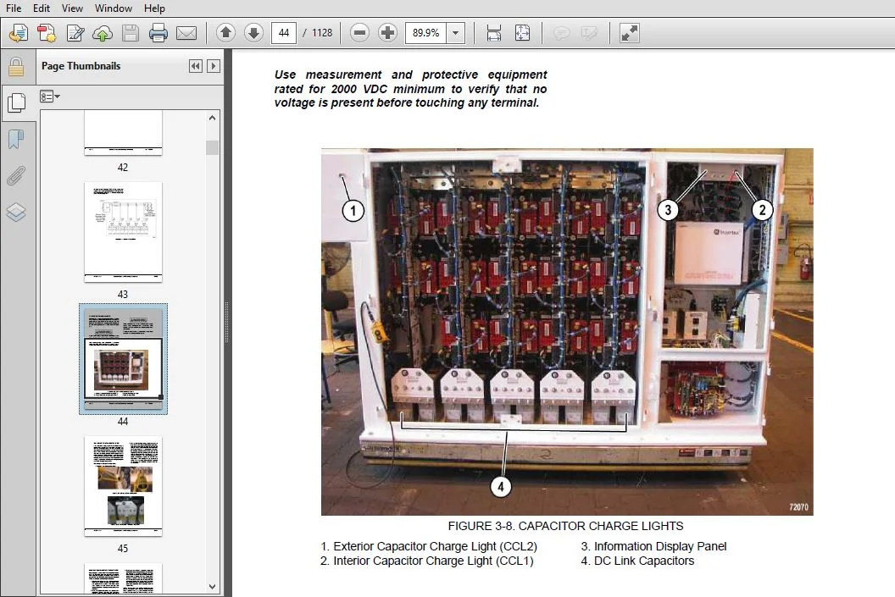Open the Edit menu

[x=41, y=8]
